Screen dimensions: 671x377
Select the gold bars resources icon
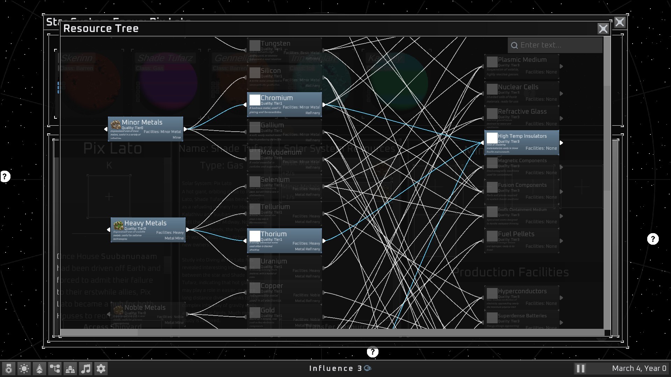70,368
